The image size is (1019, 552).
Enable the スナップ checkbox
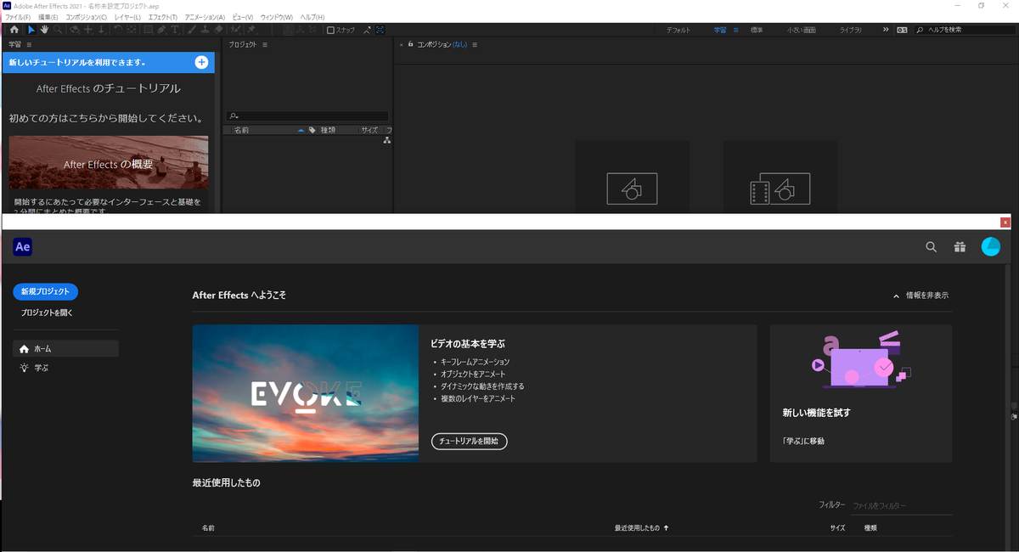click(x=330, y=30)
